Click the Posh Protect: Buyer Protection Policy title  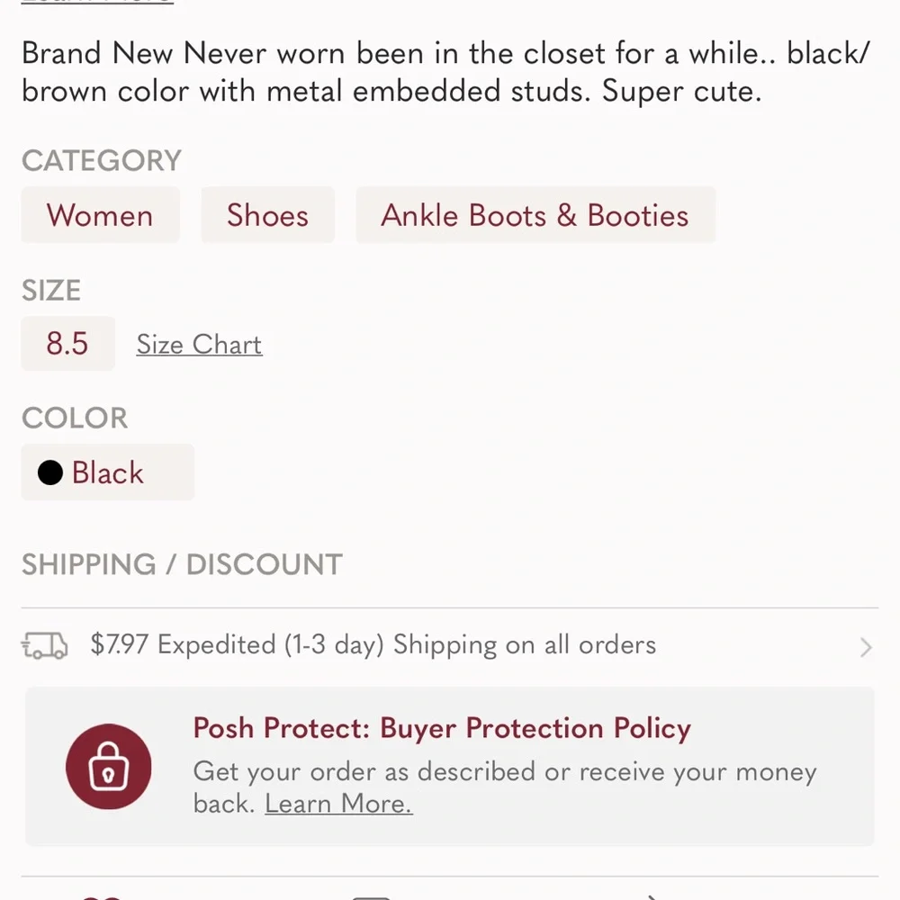tap(442, 728)
